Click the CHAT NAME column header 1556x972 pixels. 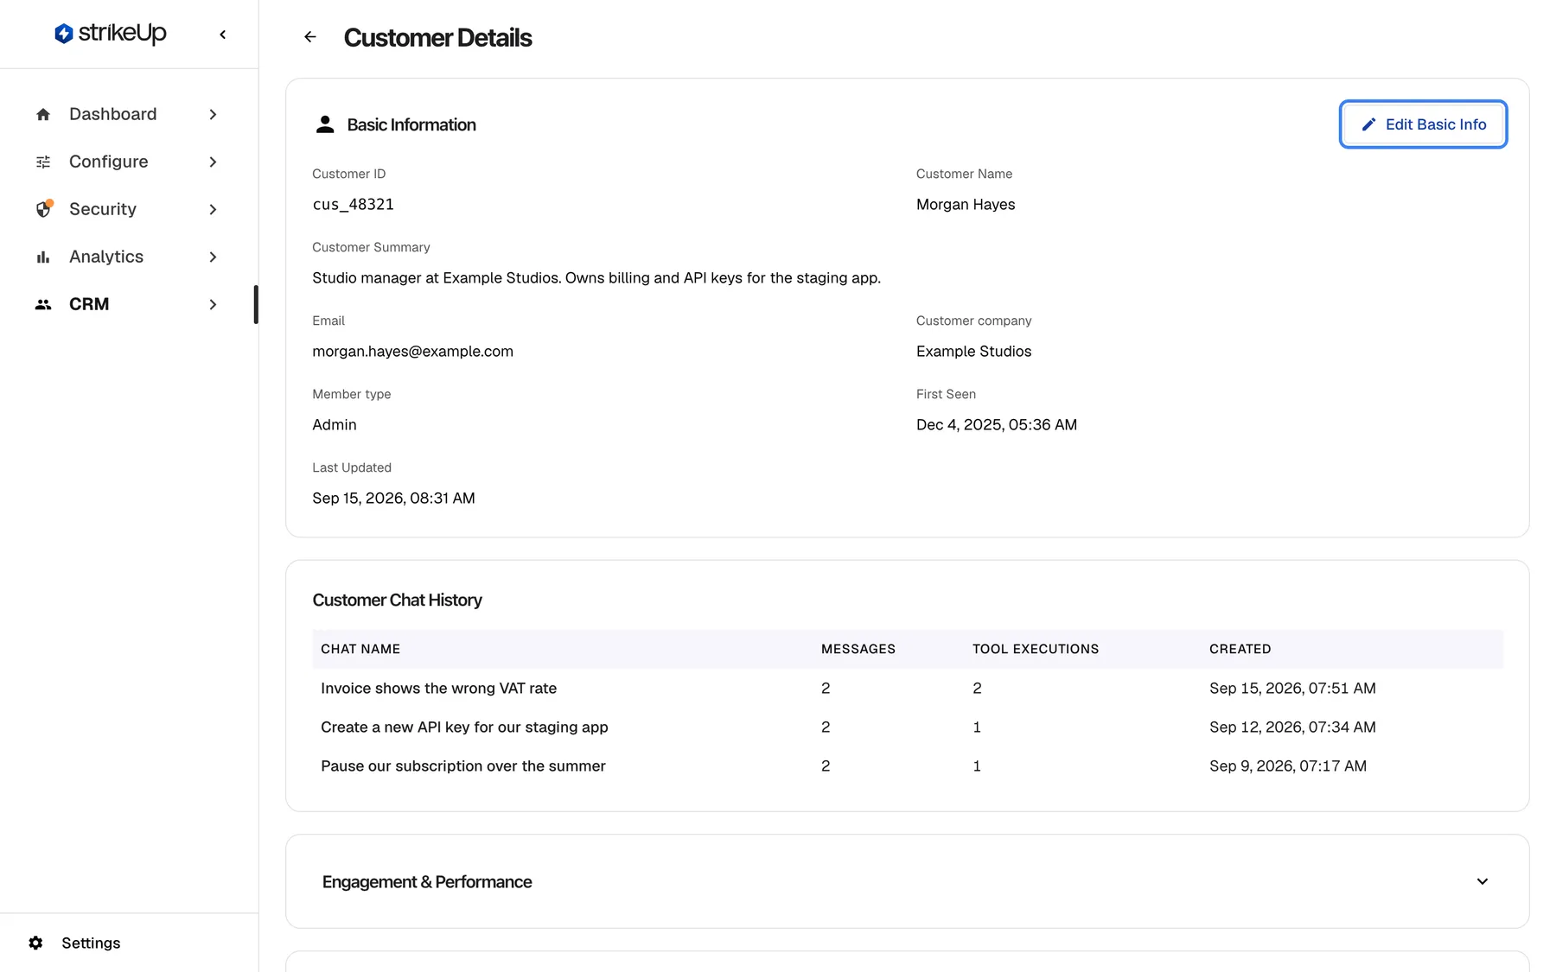pos(360,649)
